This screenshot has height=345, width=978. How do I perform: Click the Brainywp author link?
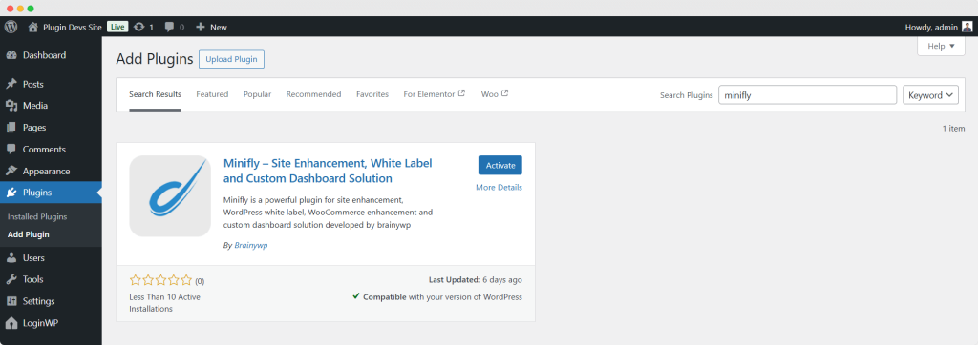(251, 245)
